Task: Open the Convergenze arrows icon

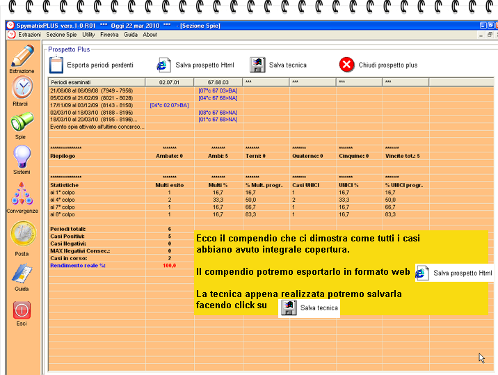Action: 22,194
